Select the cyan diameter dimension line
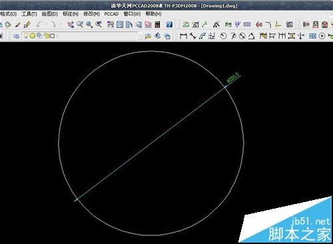Screen dimensions: 333x244 tap(151, 143)
